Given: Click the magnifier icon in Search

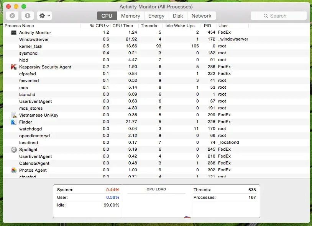Looking at the screenshot, I should click(x=266, y=16).
